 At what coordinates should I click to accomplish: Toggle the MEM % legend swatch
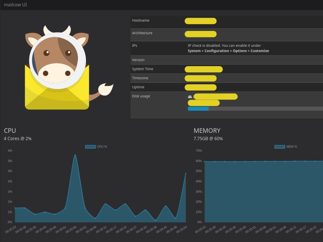coord(279,147)
